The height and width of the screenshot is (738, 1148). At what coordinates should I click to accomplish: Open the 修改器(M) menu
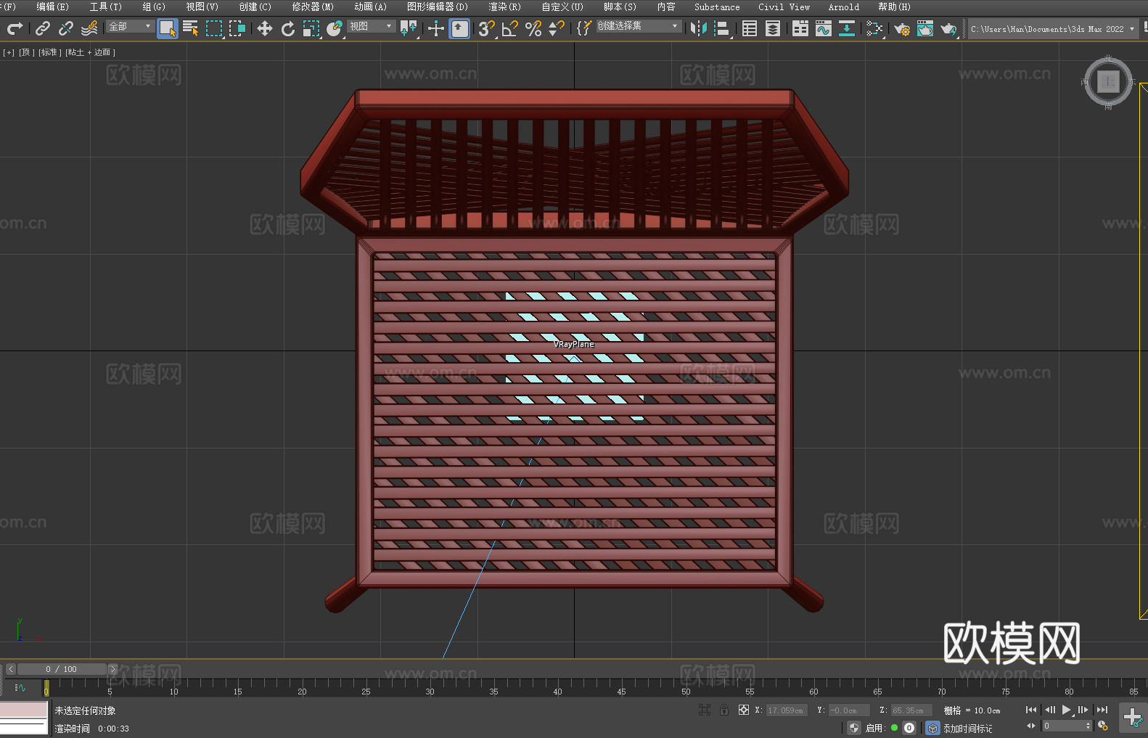tap(313, 7)
